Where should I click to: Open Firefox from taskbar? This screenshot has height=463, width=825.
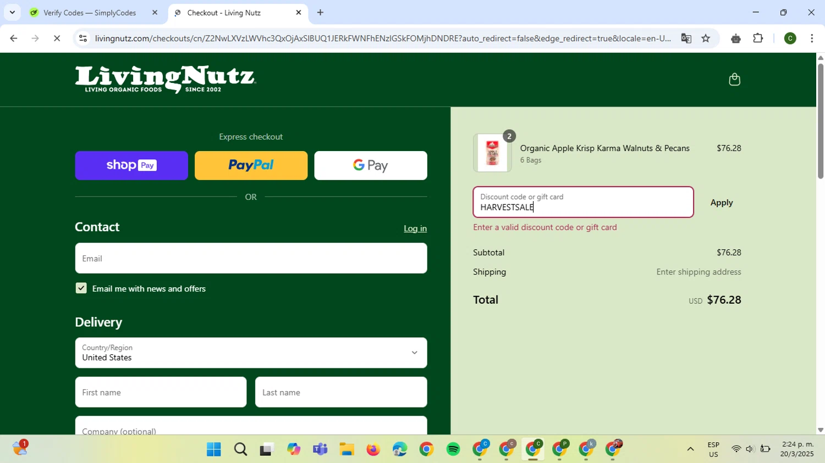373,449
